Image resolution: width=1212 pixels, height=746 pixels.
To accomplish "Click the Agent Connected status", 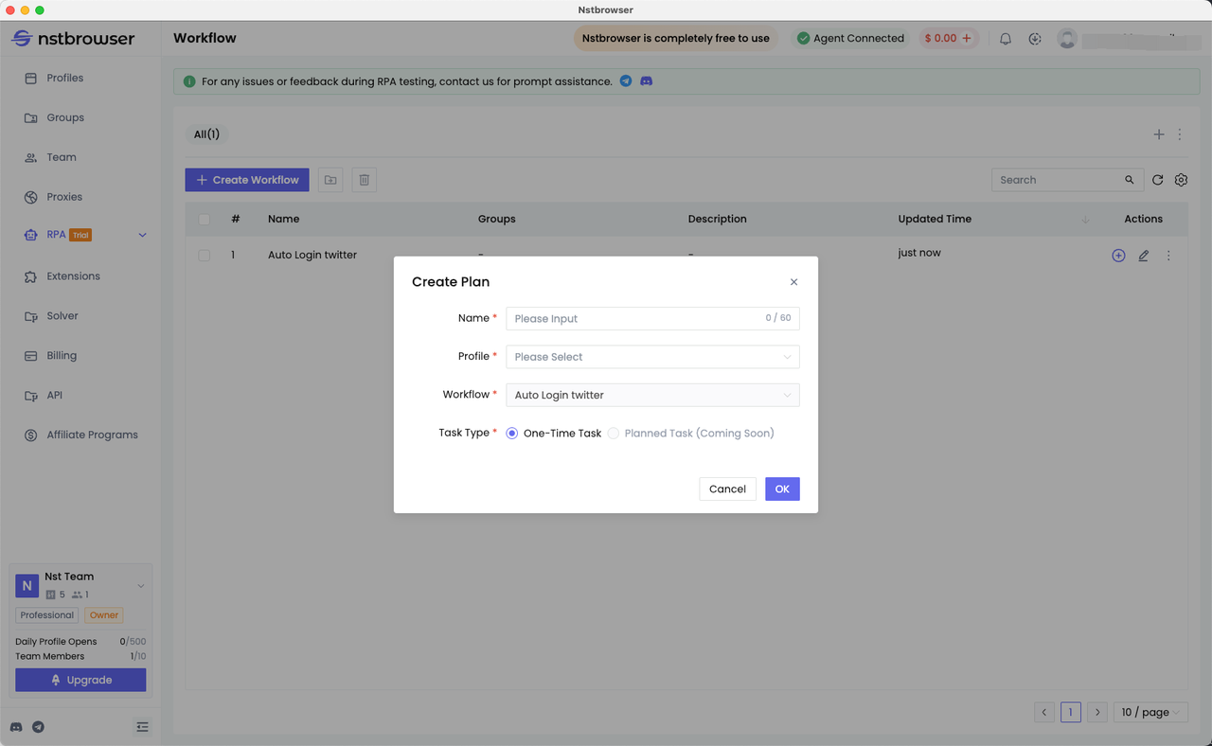I will [850, 39].
